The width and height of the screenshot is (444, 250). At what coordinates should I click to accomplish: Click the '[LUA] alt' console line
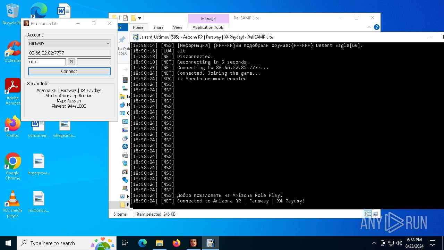(158, 51)
